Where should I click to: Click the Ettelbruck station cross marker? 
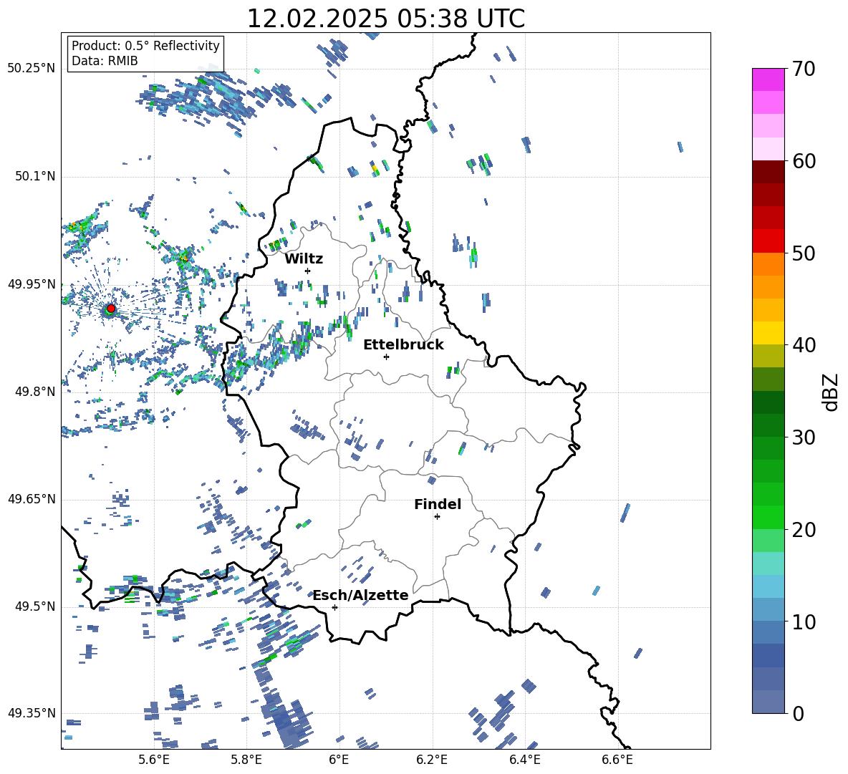[386, 357]
